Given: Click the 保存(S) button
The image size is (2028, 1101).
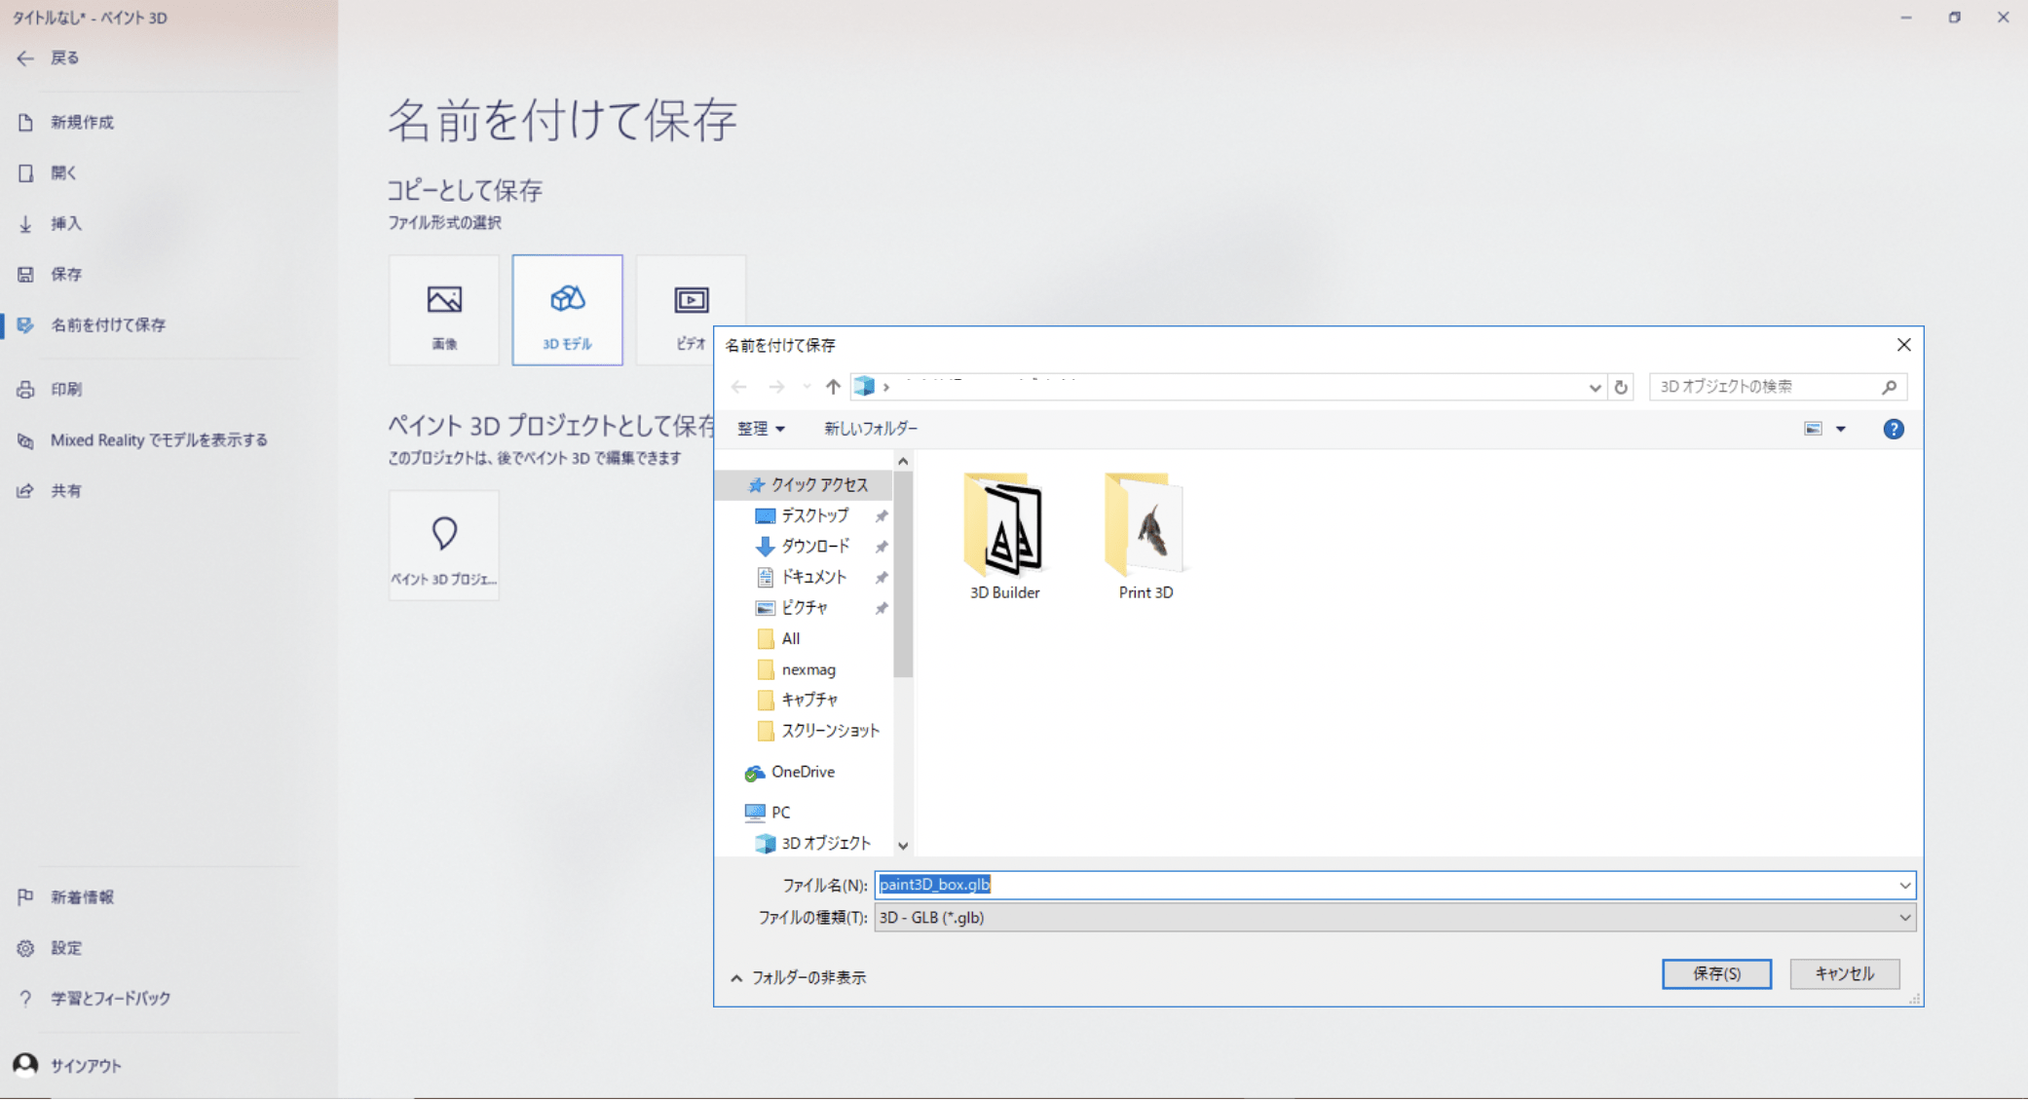Looking at the screenshot, I should click(x=1716, y=973).
